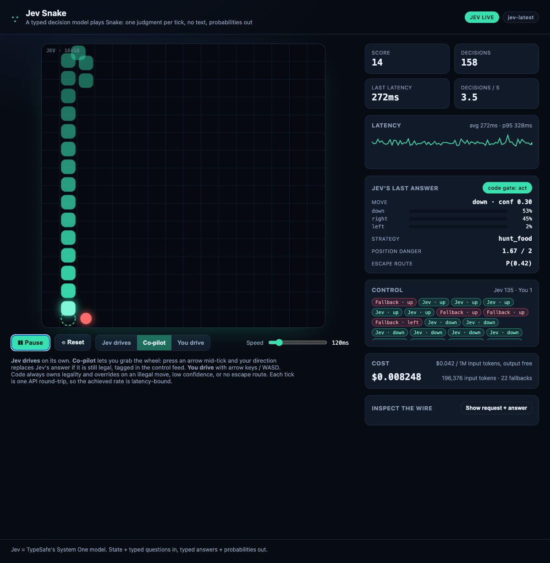Click the Jev's Last Answer heading
This screenshot has width=550, height=563.
point(405,188)
